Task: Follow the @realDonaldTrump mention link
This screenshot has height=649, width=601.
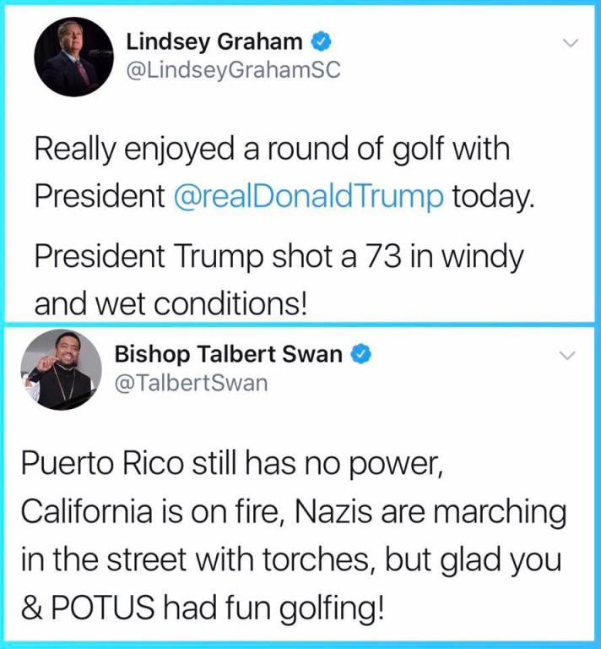Action: (x=308, y=195)
